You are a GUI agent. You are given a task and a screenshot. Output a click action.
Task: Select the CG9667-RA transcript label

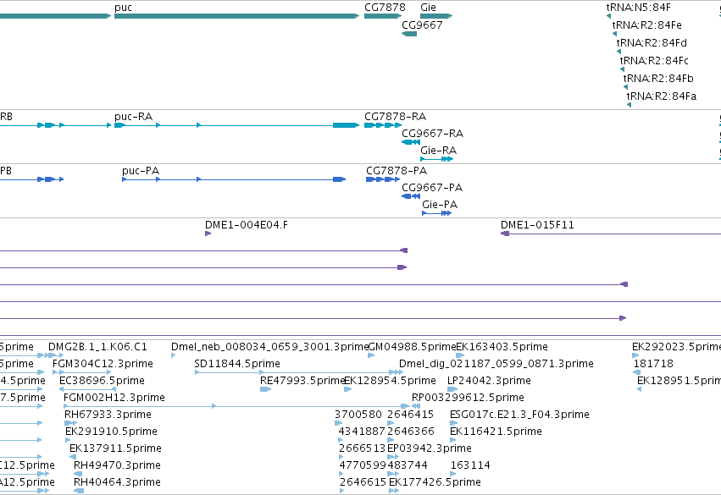(x=433, y=134)
